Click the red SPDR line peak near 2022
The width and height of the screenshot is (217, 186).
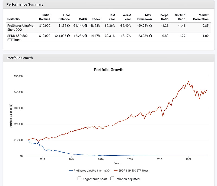coord(189,81)
